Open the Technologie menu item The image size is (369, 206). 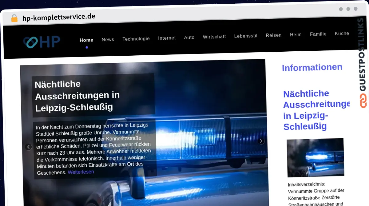136,39
